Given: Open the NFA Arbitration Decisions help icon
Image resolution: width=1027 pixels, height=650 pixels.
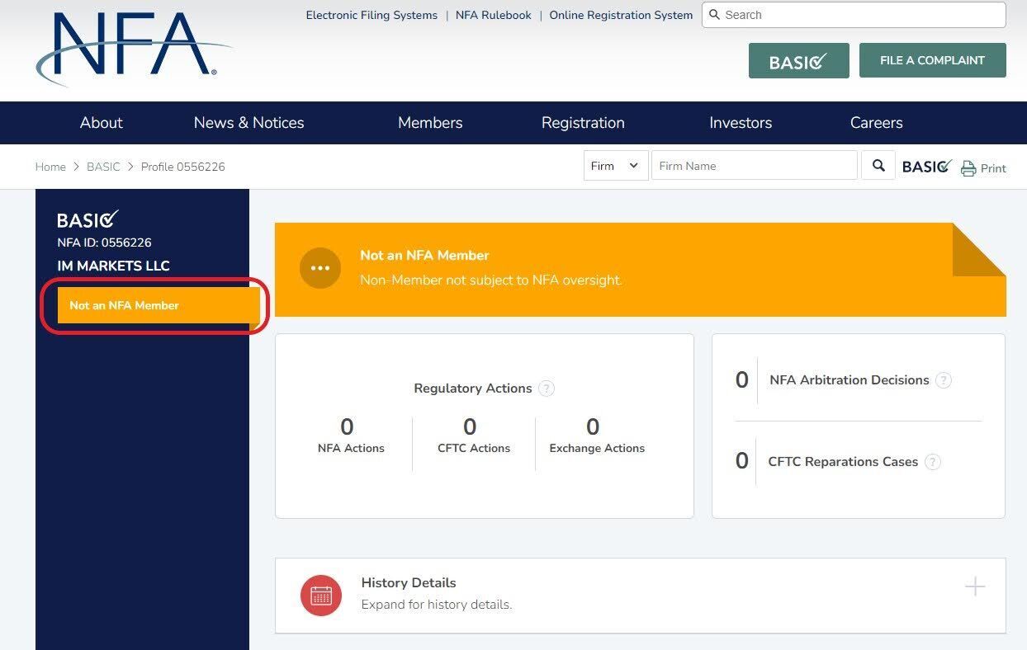Looking at the screenshot, I should tap(944, 380).
